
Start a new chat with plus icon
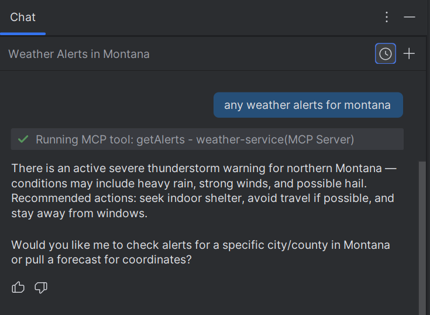(x=409, y=53)
